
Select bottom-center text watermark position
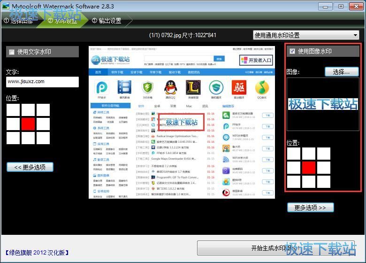[x=28, y=138]
